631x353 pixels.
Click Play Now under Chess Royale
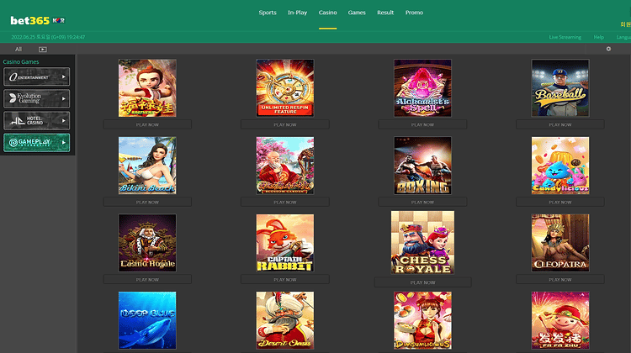(x=422, y=282)
